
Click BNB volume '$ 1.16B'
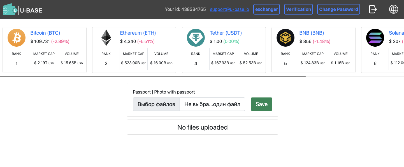pyautogui.click(x=337, y=63)
